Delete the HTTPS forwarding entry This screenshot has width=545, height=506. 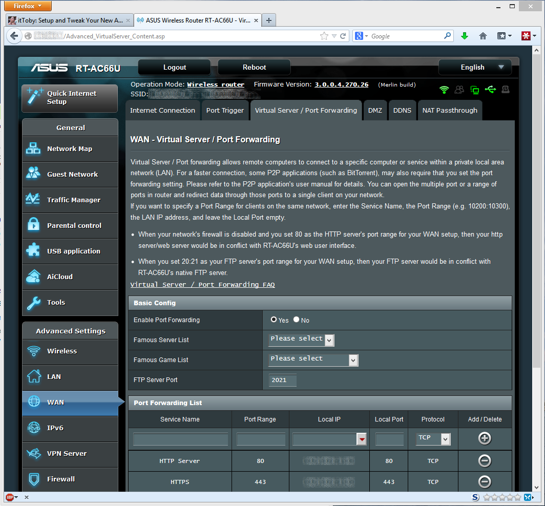point(485,481)
